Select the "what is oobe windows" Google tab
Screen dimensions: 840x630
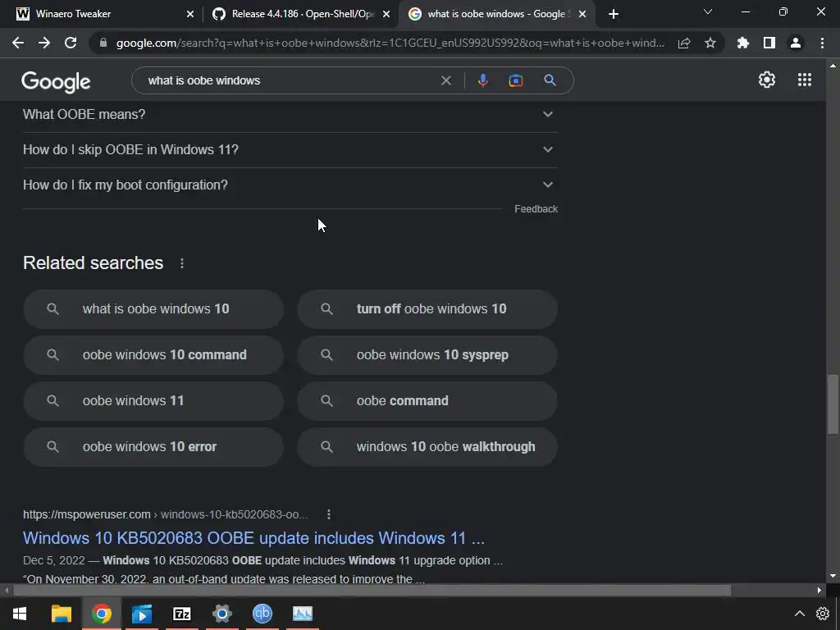pyautogui.click(x=496, y=14)
